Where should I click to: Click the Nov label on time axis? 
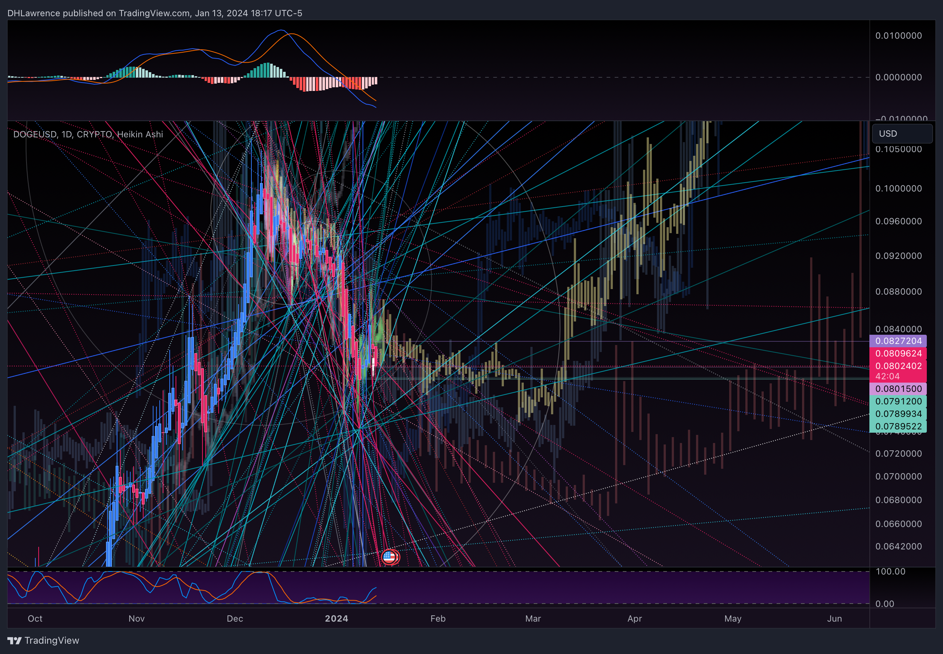136,619
